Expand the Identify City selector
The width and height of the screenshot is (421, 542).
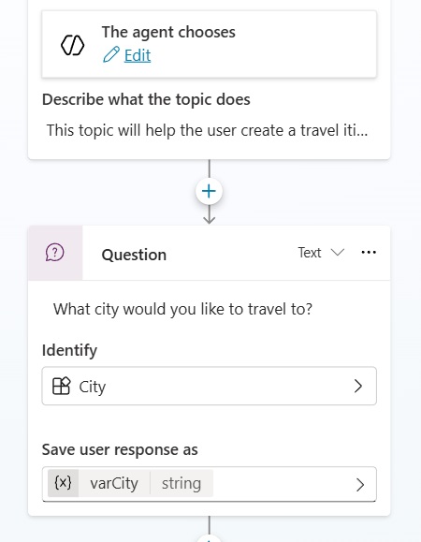click(209, 386)
